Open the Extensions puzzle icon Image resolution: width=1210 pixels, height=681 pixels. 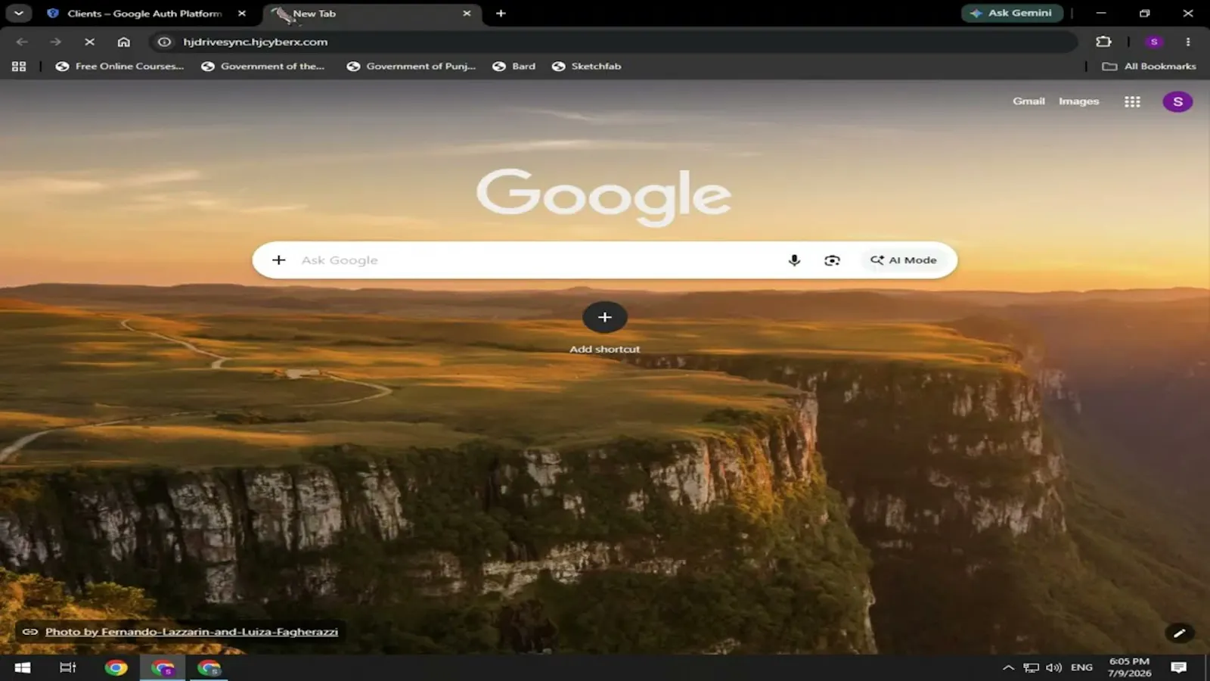[1103, 42]
